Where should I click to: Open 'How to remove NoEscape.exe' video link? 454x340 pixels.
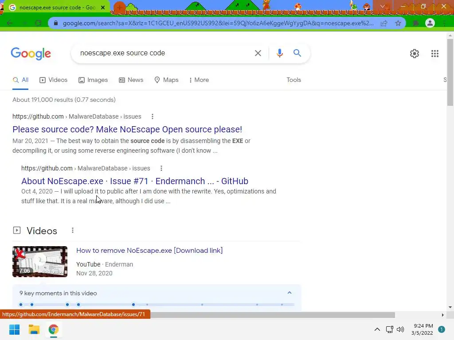(x=149, y=251)
